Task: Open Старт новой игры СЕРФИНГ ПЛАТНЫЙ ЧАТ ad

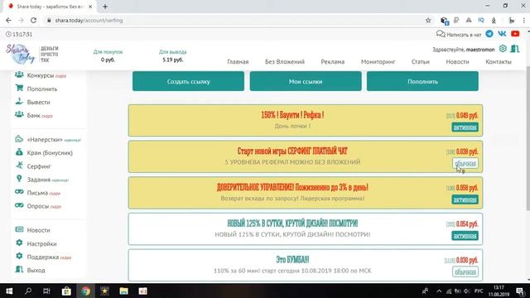Action: 292,151
